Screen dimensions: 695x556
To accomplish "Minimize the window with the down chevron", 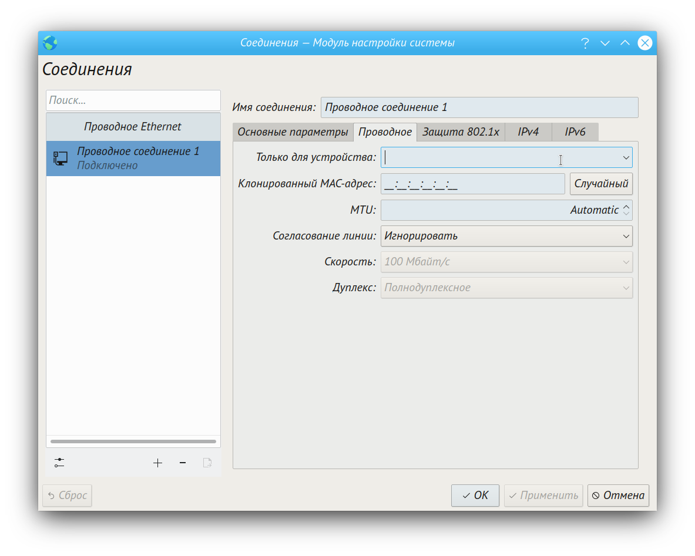I will (605, 43).
